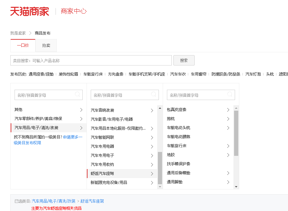
Task: Select 汽车零部件/养护/美容/维保 category
Action: tap(48, 119)
